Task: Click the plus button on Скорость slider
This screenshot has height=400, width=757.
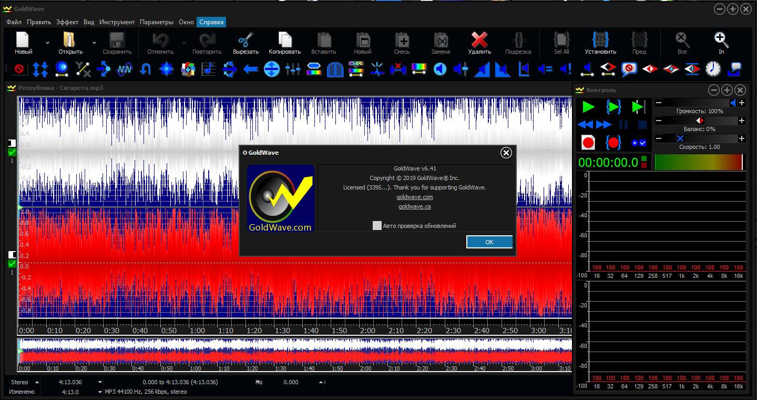Action: 741,138
